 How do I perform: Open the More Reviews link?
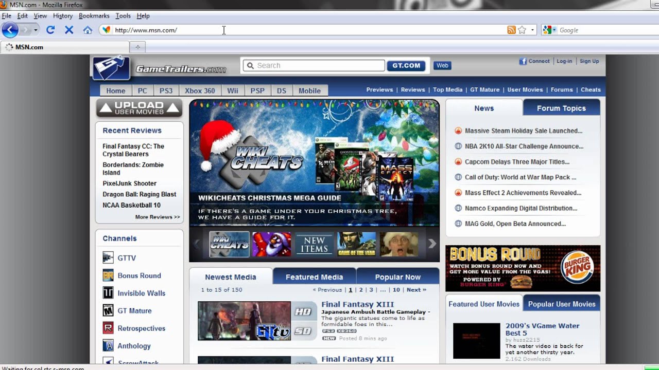tap(158, 217)
